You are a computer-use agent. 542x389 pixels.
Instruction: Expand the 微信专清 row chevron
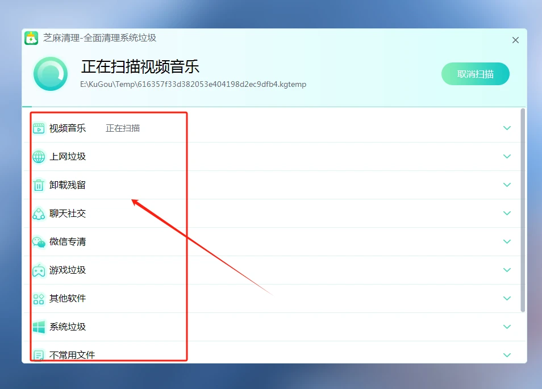point(507,241)
